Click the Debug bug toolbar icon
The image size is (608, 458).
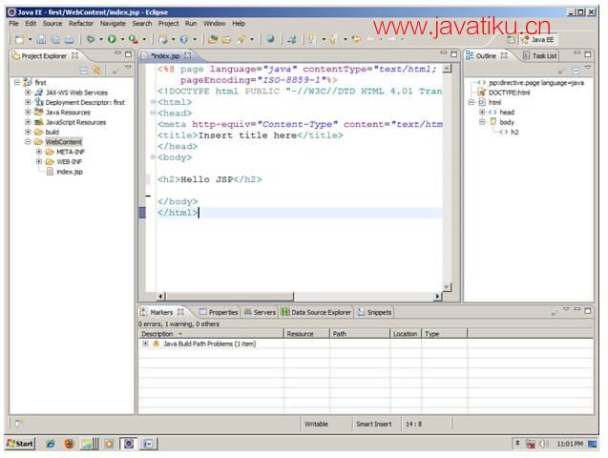coord(91,39)
